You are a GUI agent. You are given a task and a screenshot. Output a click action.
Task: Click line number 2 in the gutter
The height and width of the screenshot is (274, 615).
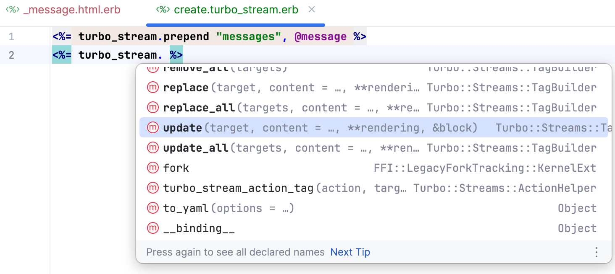[x=11, y=55]
